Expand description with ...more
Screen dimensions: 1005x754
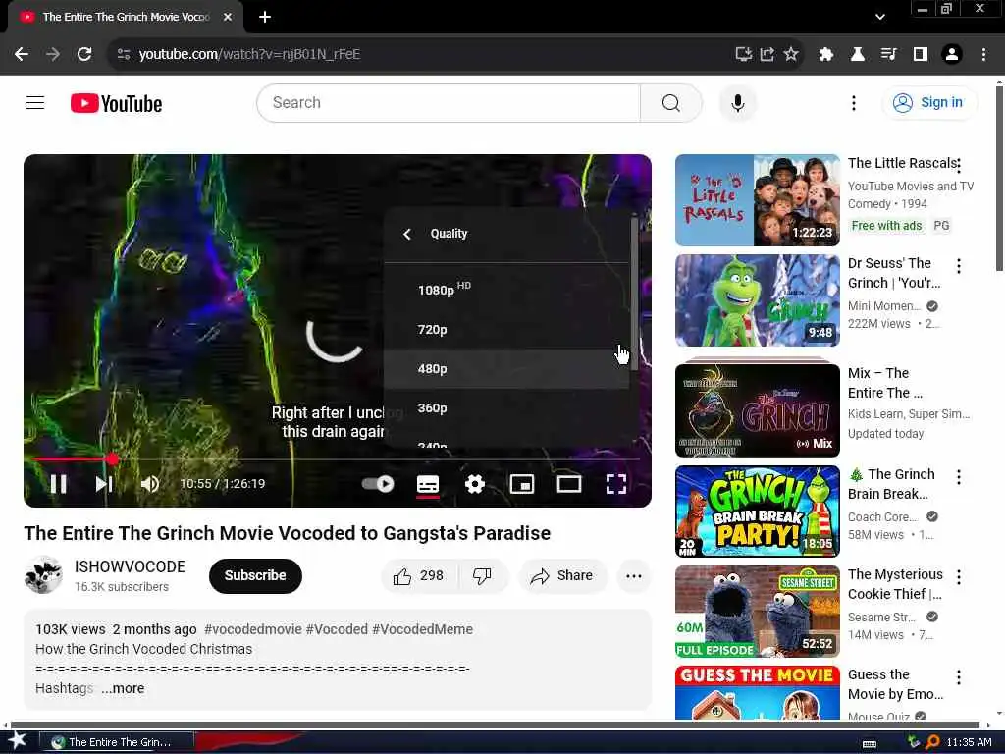[123, 688]
